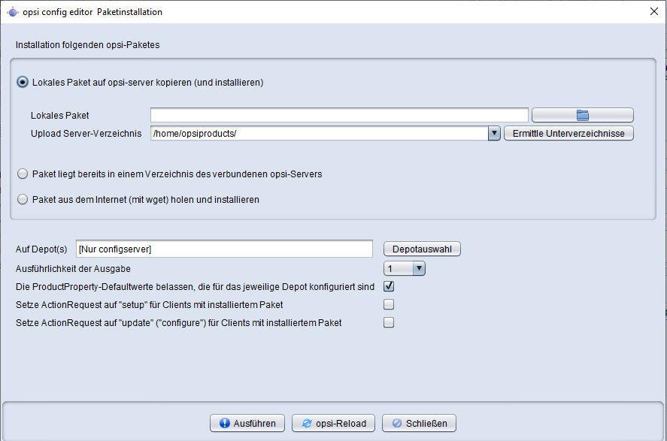The height and width of the screenshot is (441, 667).
Task: Uncheck ProductProperty-Defaultwerte belassen checkbox
Action: click(389, 286)
